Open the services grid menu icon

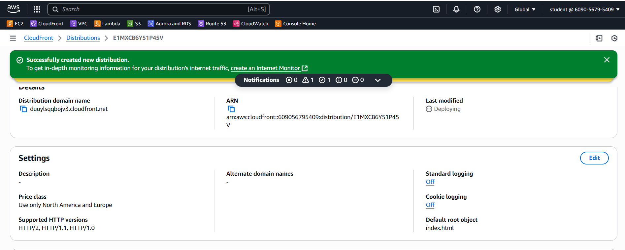coord(37,9)
